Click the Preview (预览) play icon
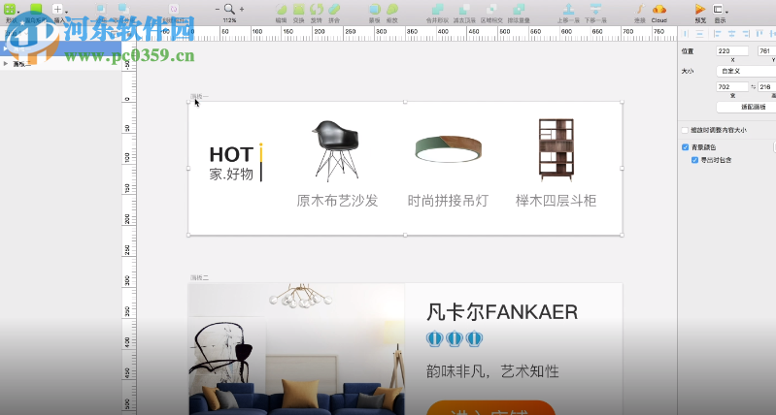The image size is (776, 415). coord(700,10)
